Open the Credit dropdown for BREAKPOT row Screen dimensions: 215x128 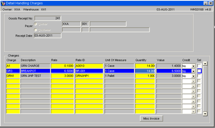tap(193, 71)
